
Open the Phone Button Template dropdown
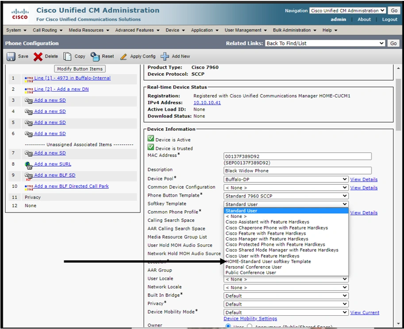pyautogui.click(x=286, y=196)
